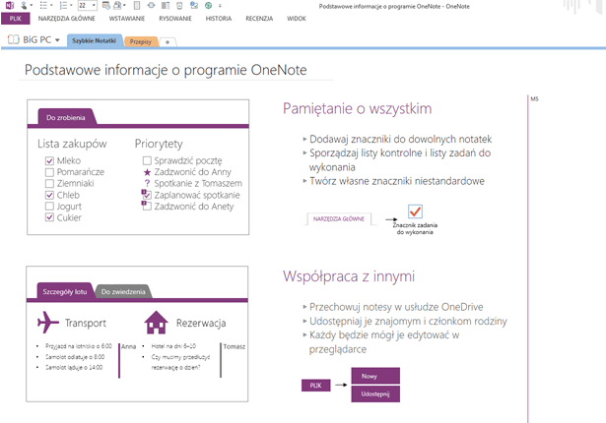Image resolution: width=606 pixels, height=423 pixels.
Task: Expand the BiG PC notebook dropdown
Action: (x=57, y=39)
